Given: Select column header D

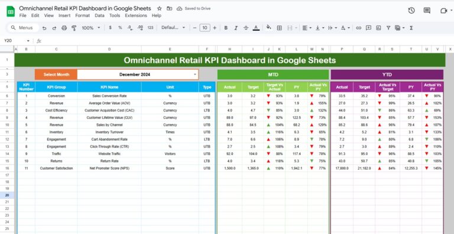Looking at the screenshot, I should (x=109, y=49).
